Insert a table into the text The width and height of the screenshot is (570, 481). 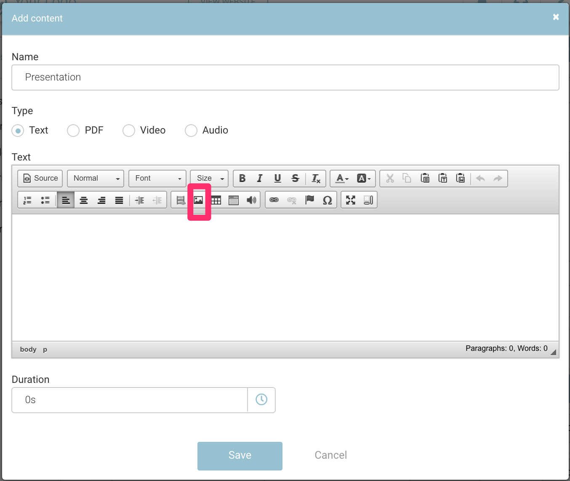pyautogui.click(x=216, y=200)
